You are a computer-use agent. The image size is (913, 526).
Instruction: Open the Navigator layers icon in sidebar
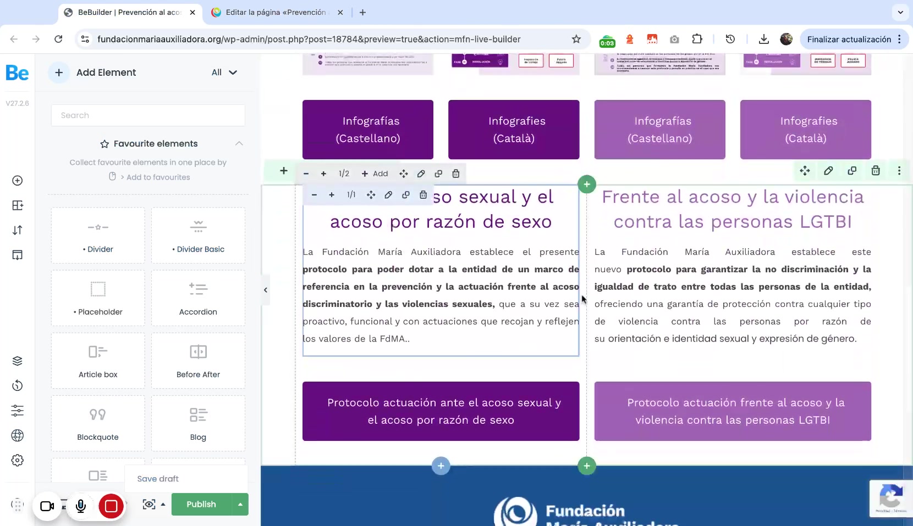(18, 361)
